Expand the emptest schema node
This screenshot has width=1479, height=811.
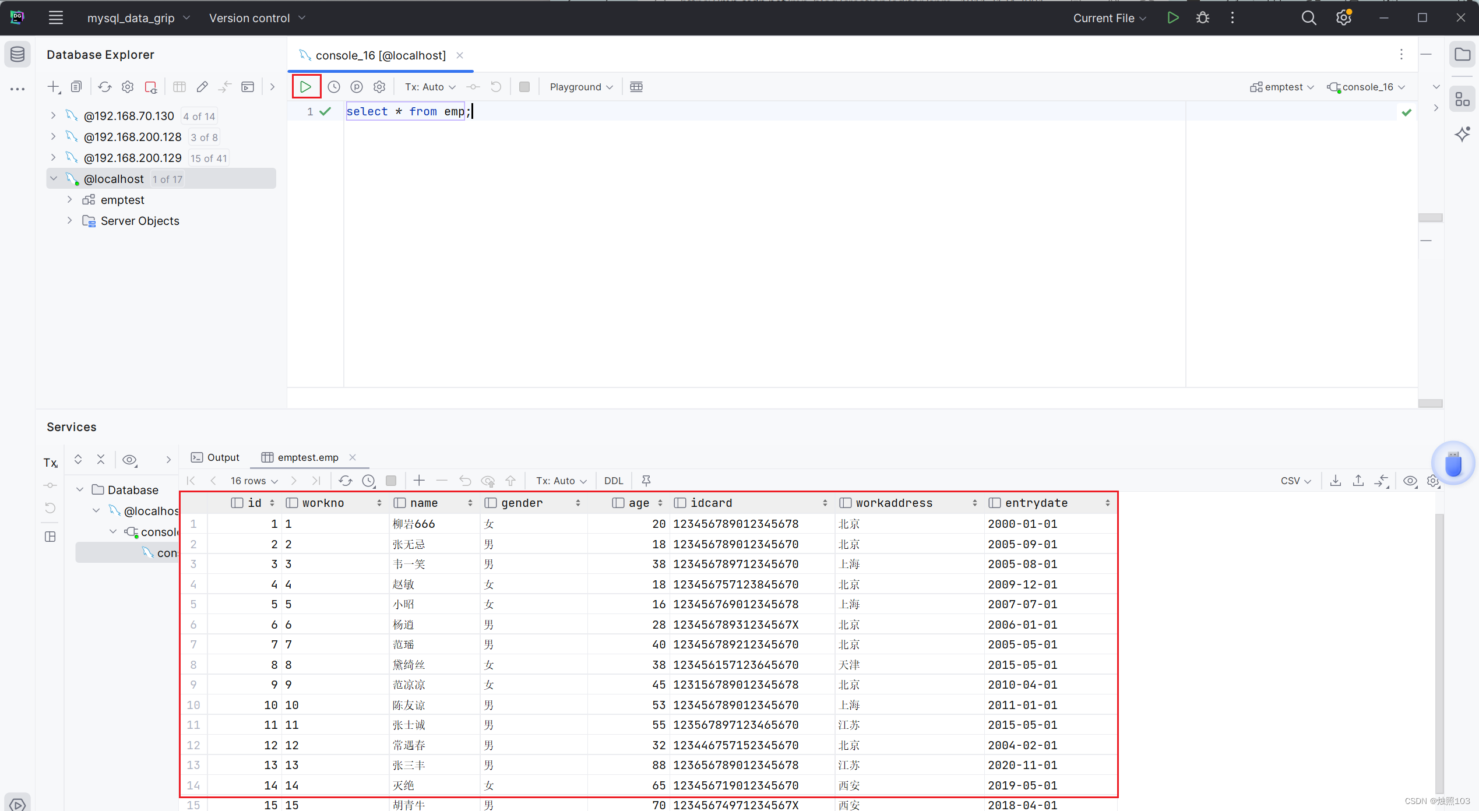tap(69, 200)
